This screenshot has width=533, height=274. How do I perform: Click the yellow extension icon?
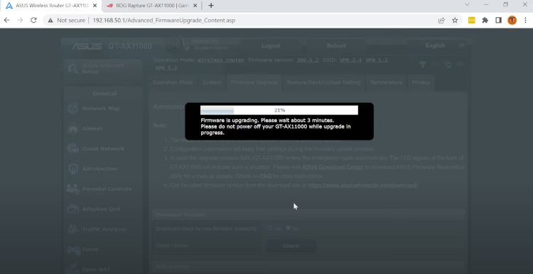tap(471, 21)
